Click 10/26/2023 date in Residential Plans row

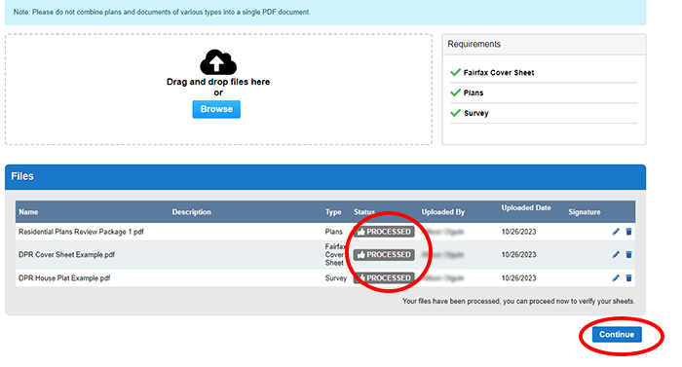coord(518,232)
